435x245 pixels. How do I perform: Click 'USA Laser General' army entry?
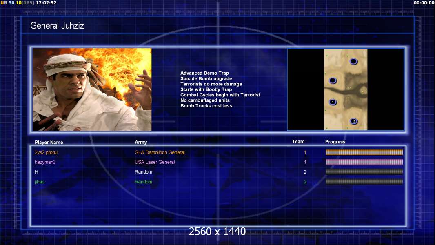coord(155,162)
